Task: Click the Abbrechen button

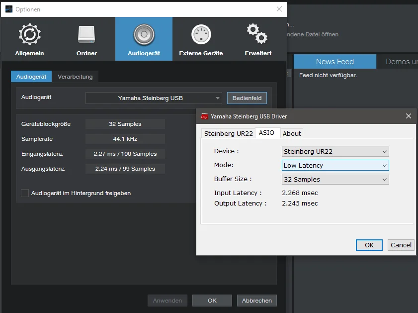Action: click(257, 301)
